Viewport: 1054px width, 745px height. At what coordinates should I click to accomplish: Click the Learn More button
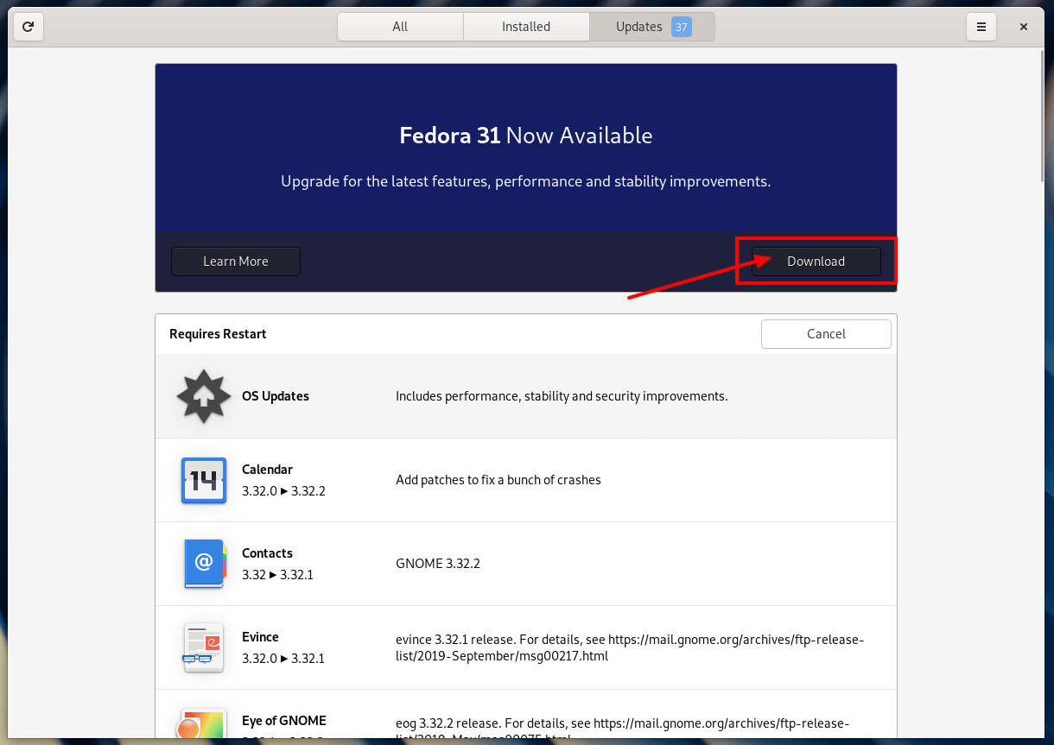[x=236, y=262]
